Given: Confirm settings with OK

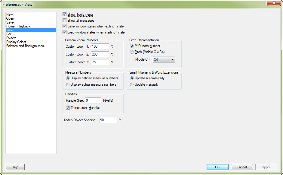Looking at the screenshot, I should click(217, 167).
